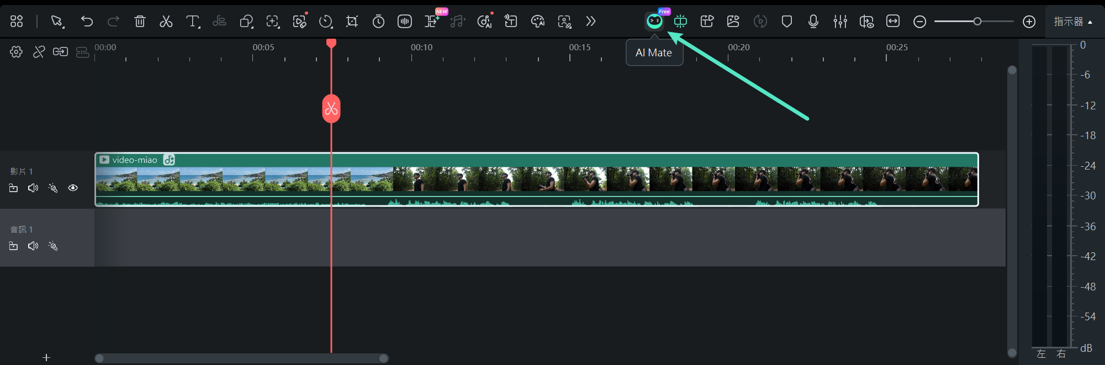
Task: Click the timeline zoom slider handle
Action: (x=977, y=22)
